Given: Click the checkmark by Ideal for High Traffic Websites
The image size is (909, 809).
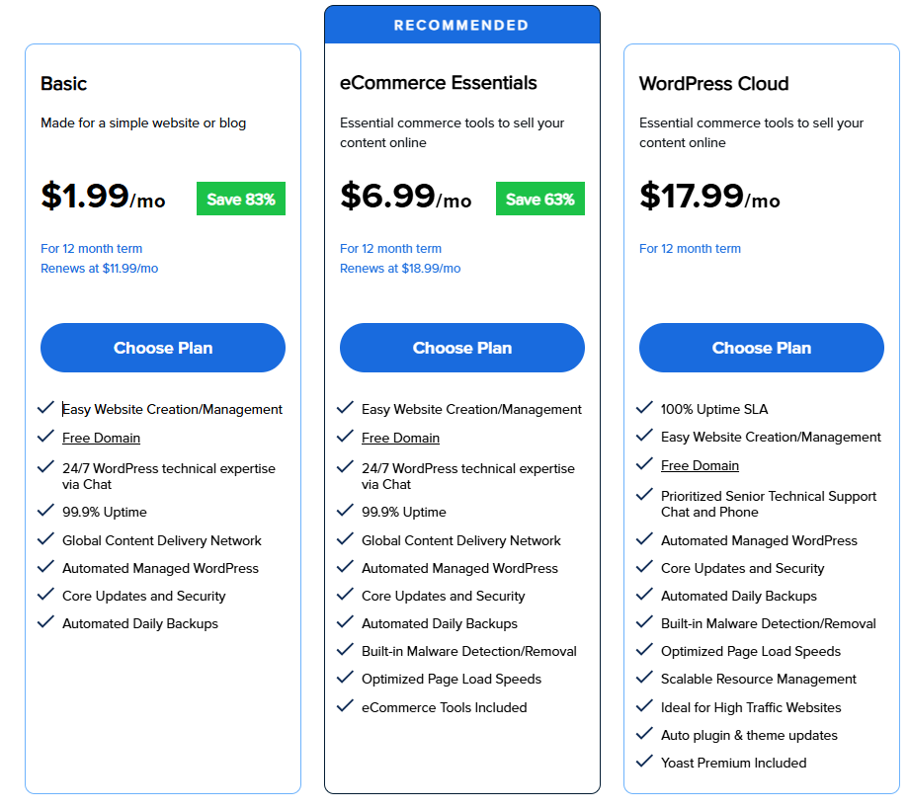Looking at the screenshot, I should point(644,706).
